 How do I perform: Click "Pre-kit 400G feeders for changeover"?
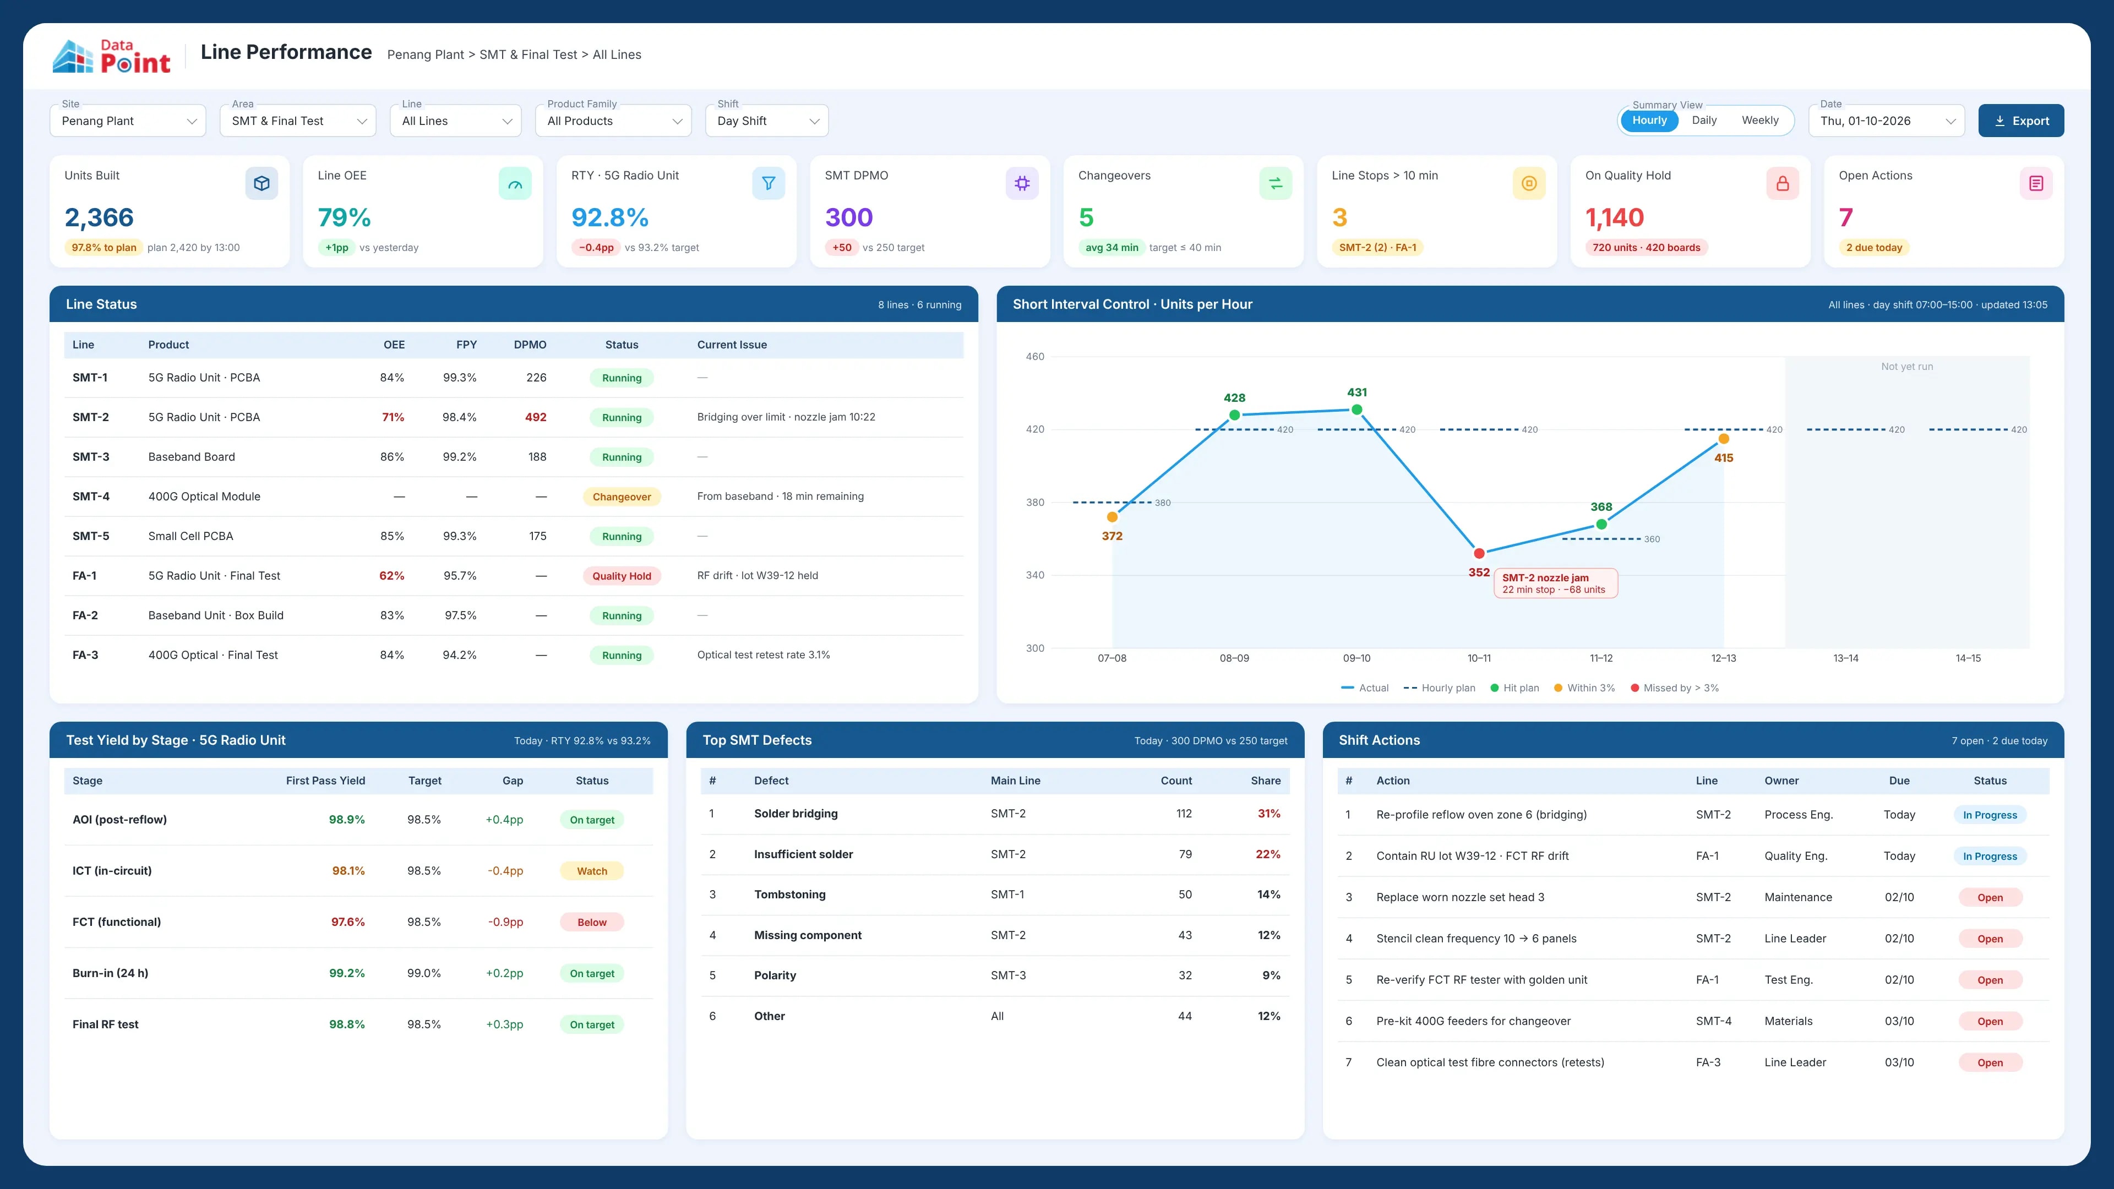pos(1473,1021)
